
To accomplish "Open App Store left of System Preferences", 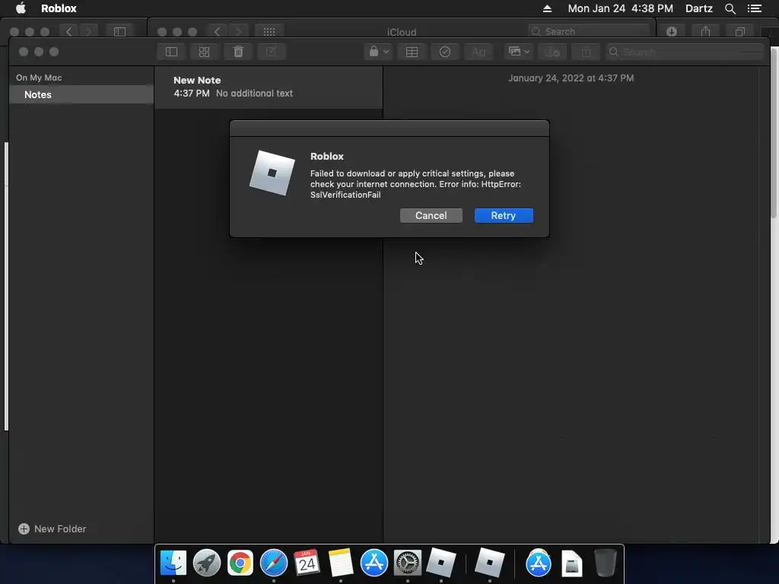I will [x=374, y=563].
